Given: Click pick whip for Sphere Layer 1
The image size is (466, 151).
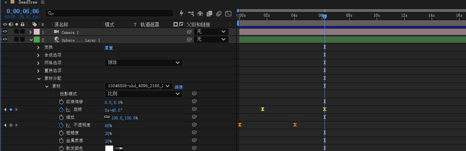Looking at the screenshot, I should 189,39.
